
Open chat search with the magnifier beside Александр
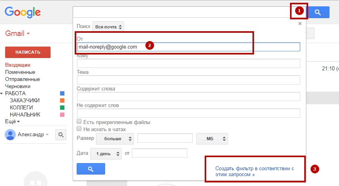(x=61, y=135)
